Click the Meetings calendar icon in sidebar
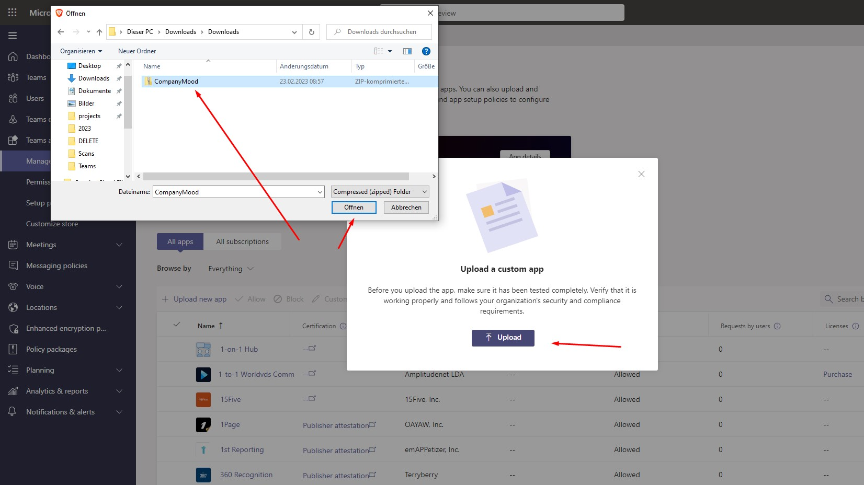 click(13, 245)
